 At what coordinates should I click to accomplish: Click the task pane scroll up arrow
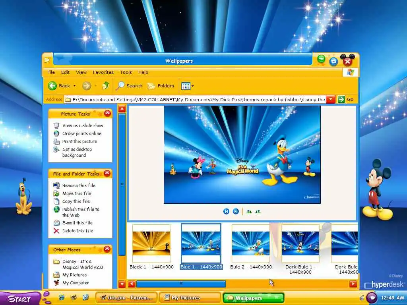pyautogui.click(x=122, y=109)
